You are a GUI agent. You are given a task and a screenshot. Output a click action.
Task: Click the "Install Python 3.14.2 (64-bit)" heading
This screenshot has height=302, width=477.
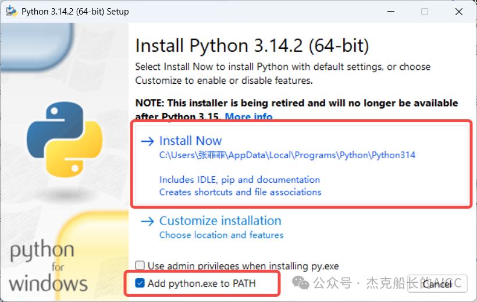252,45
